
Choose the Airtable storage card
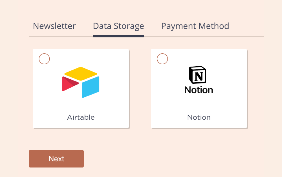81,88
